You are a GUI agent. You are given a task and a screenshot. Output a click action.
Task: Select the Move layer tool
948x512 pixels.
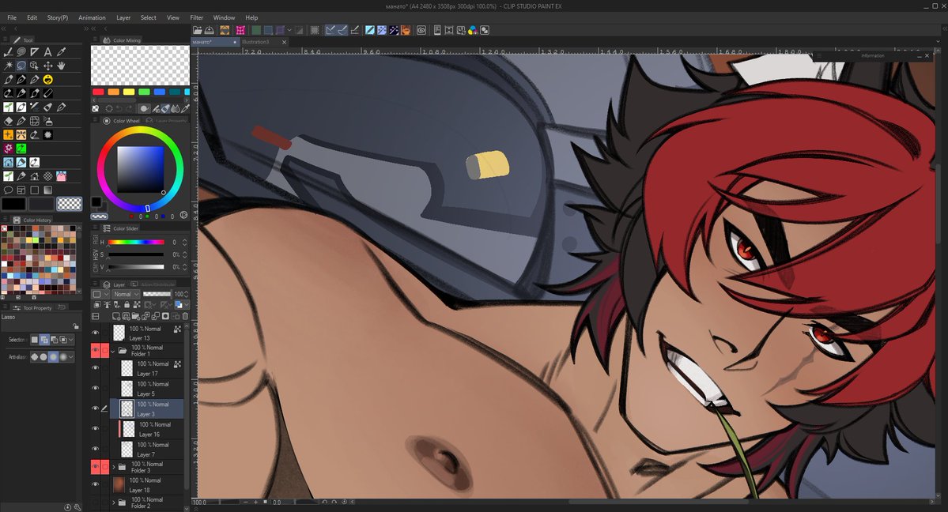coord(47,66)
